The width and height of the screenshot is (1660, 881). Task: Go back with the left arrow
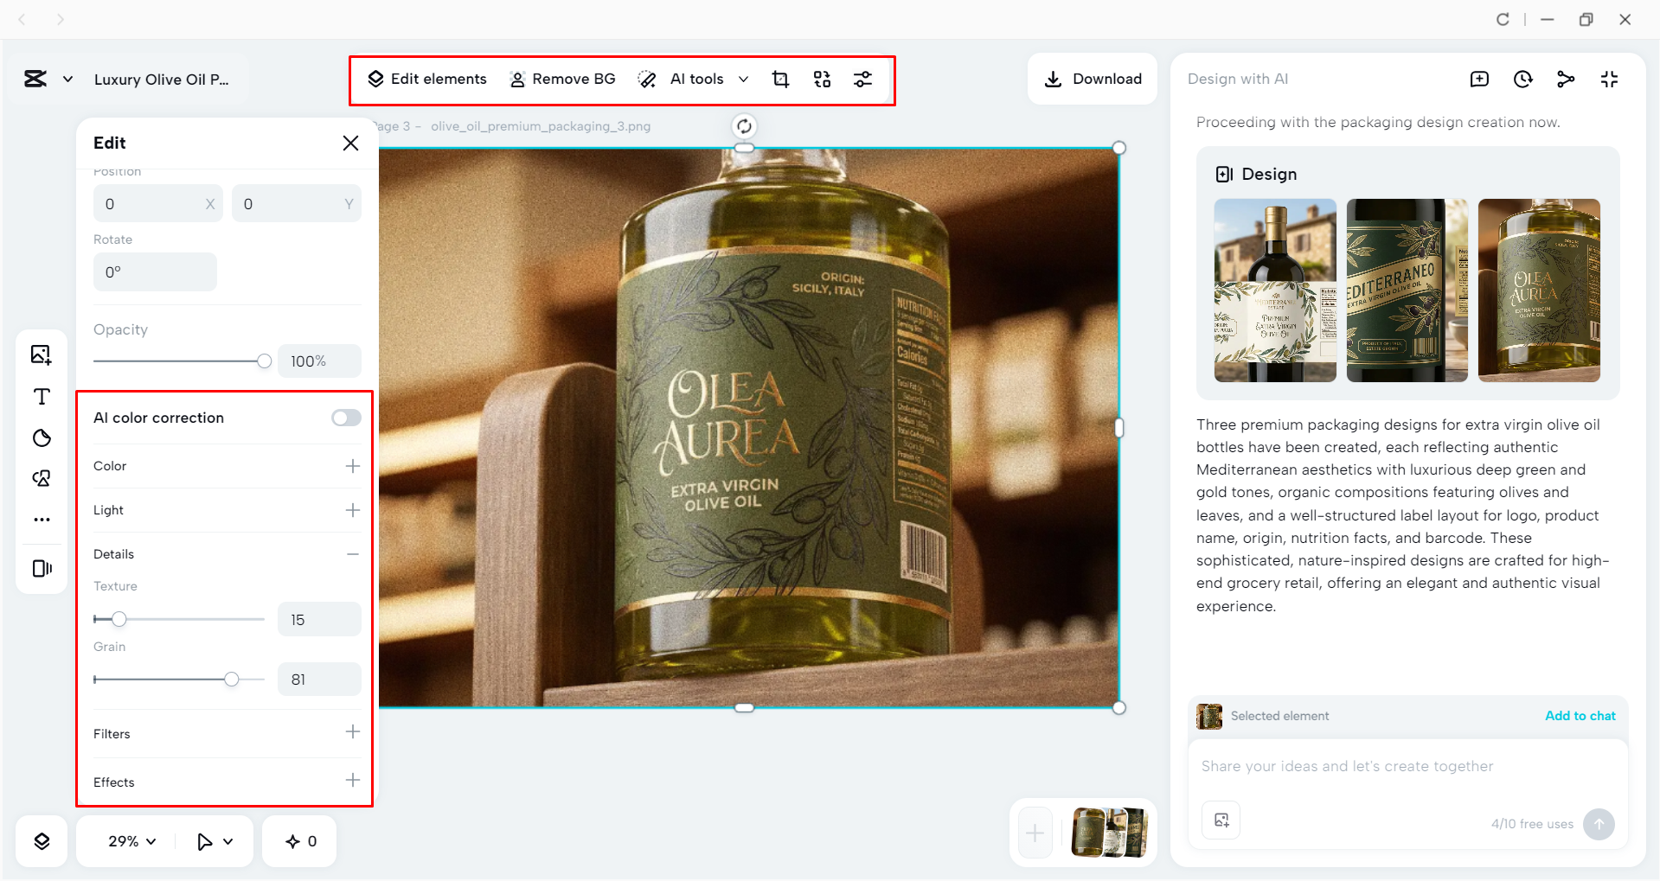[x=22, y=19]
